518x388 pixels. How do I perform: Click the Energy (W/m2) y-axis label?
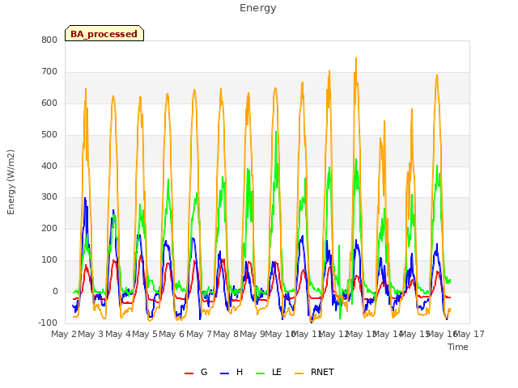[11, 182]
